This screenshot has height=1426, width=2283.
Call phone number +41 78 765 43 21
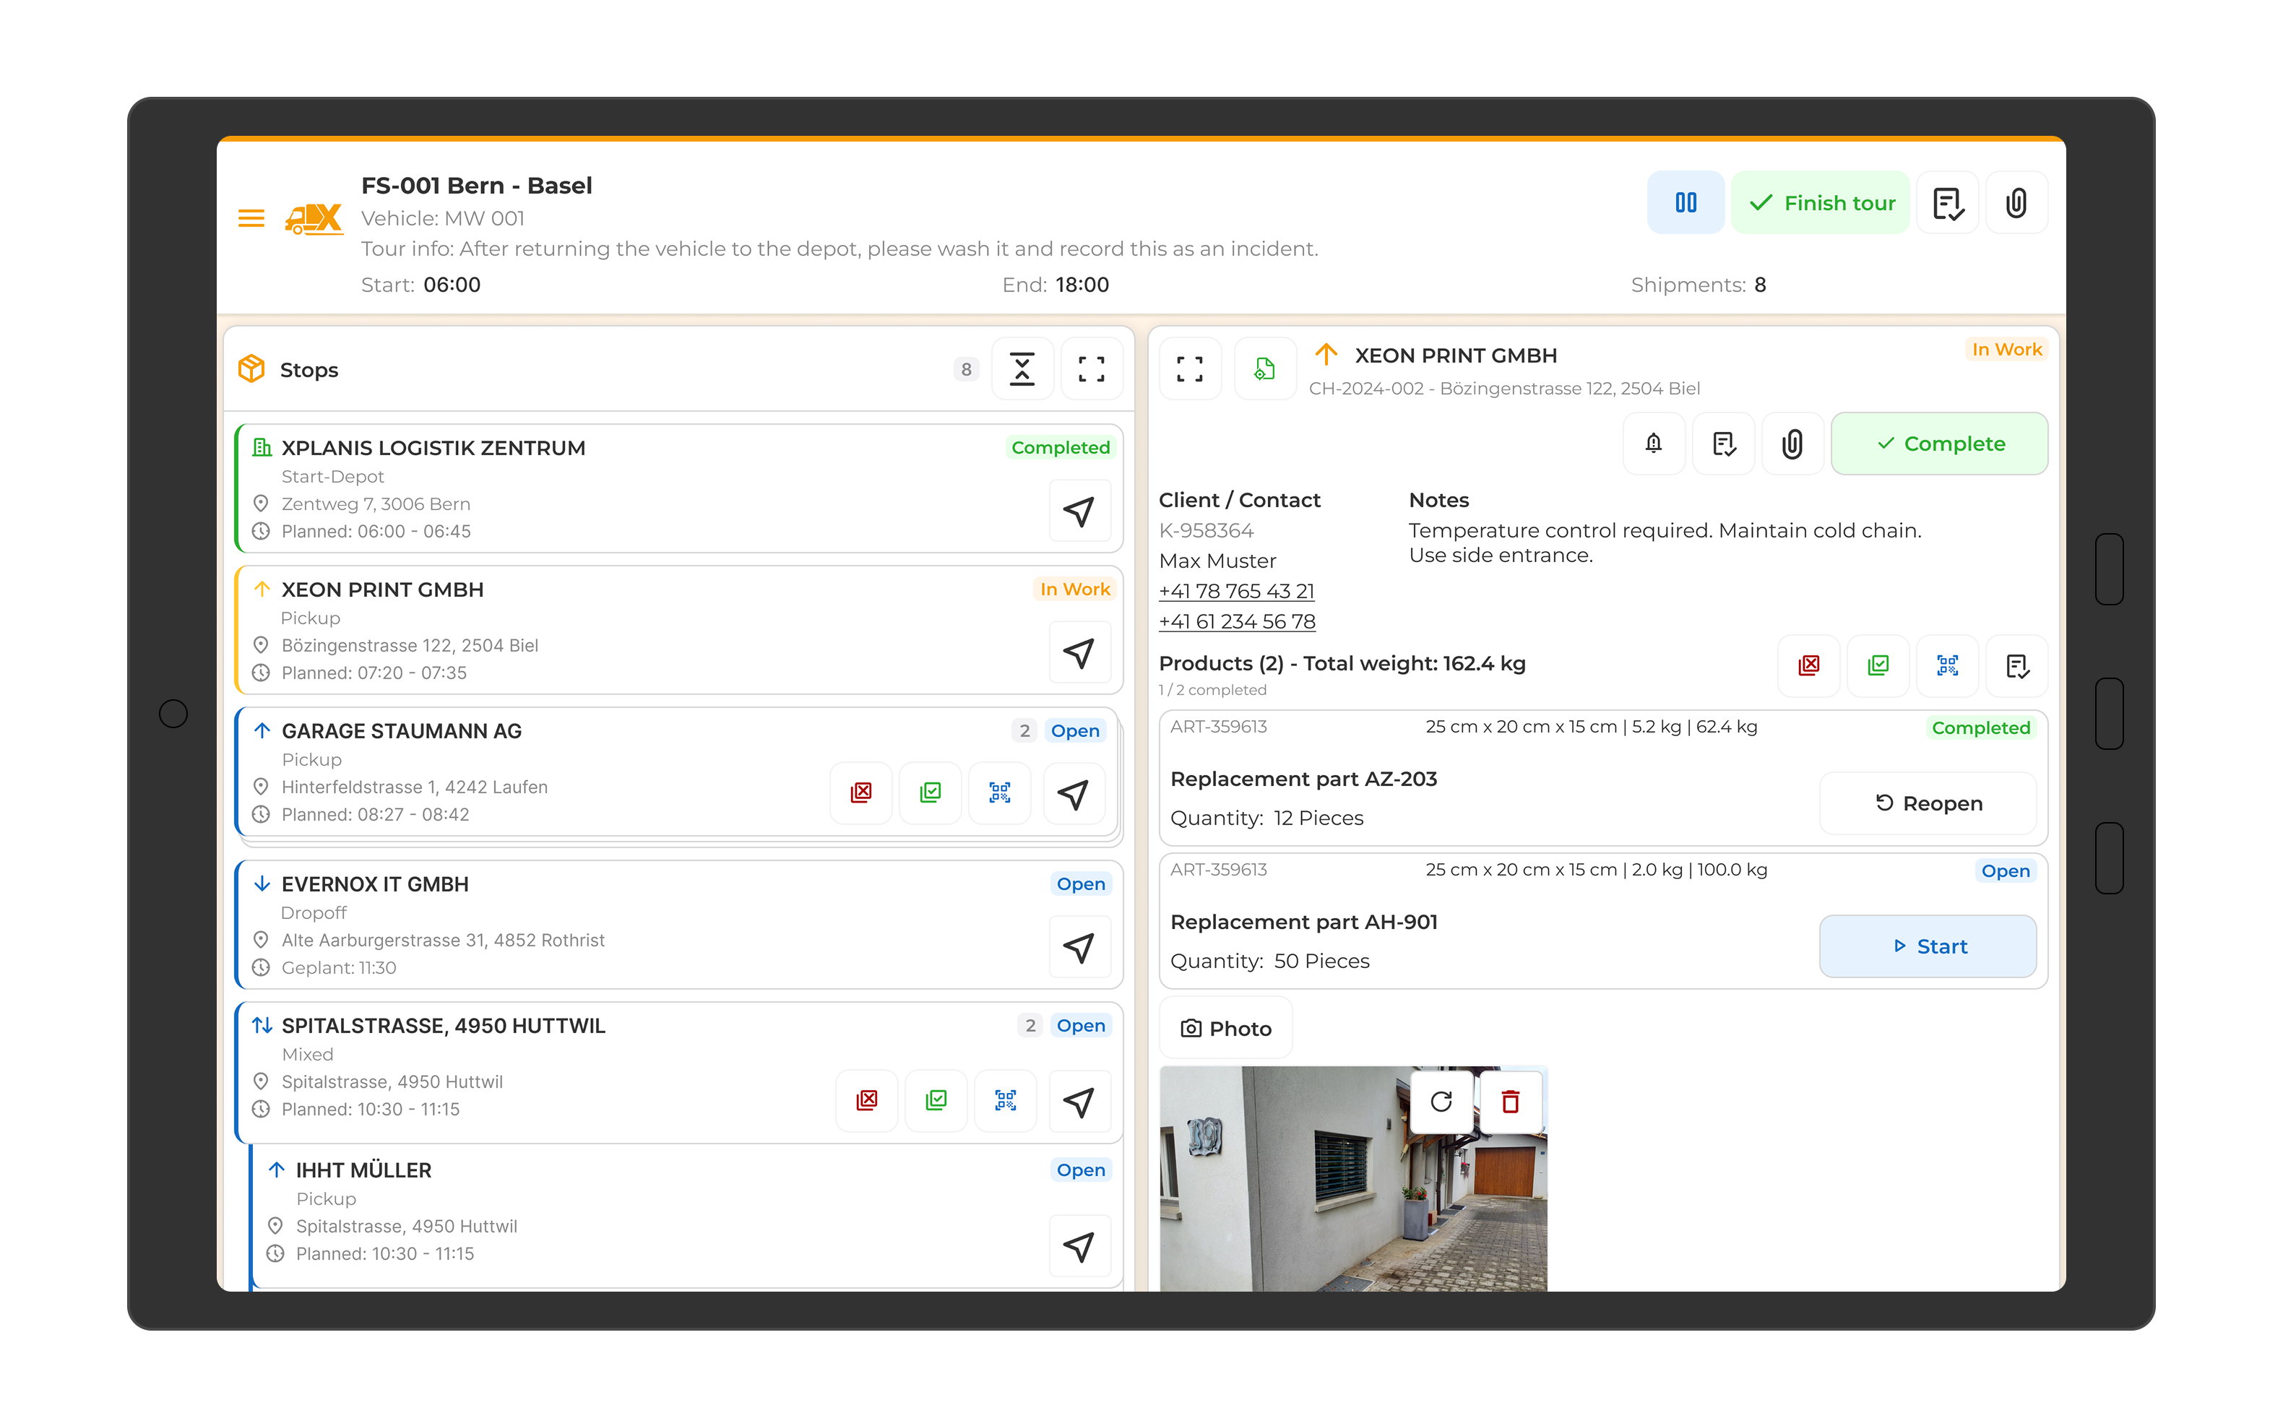[1235, 592]
